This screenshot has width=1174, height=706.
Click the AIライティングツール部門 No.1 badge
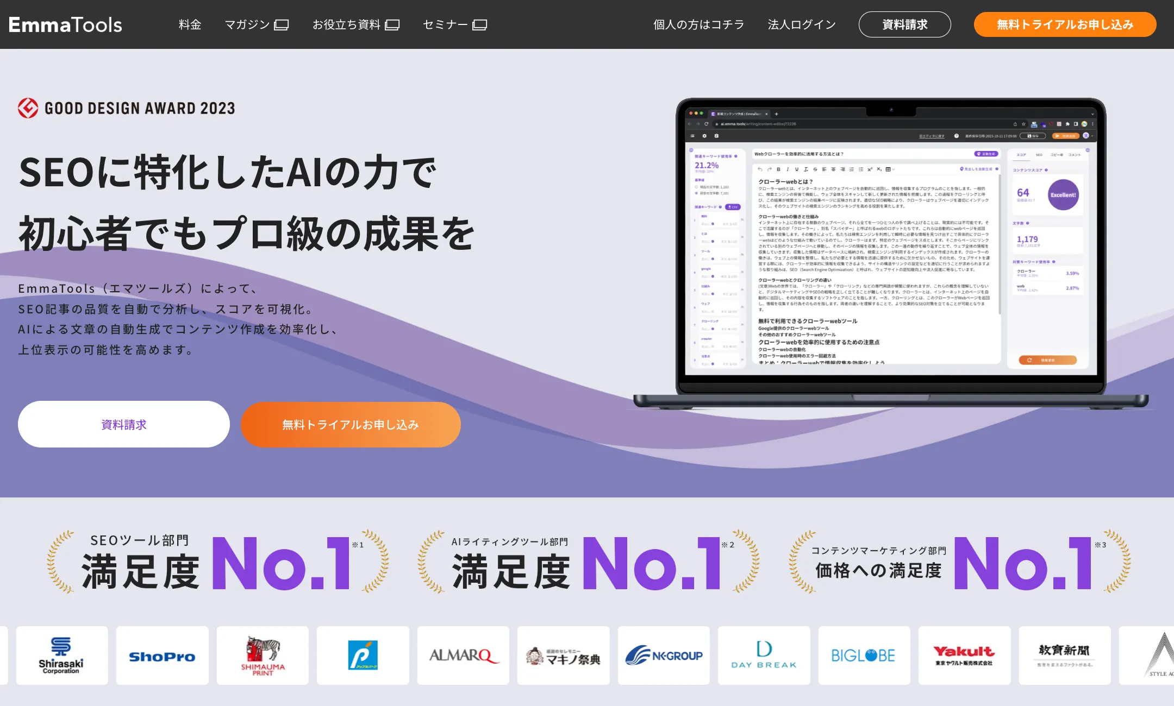point(588,562)
